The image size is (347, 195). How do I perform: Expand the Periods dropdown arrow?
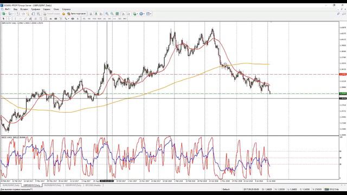(x=144, y=14)
